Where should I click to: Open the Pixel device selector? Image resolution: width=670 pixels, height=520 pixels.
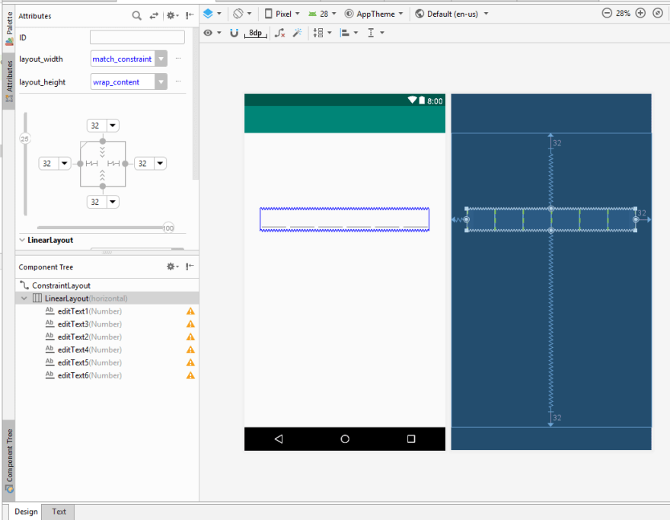pos(282,14)
